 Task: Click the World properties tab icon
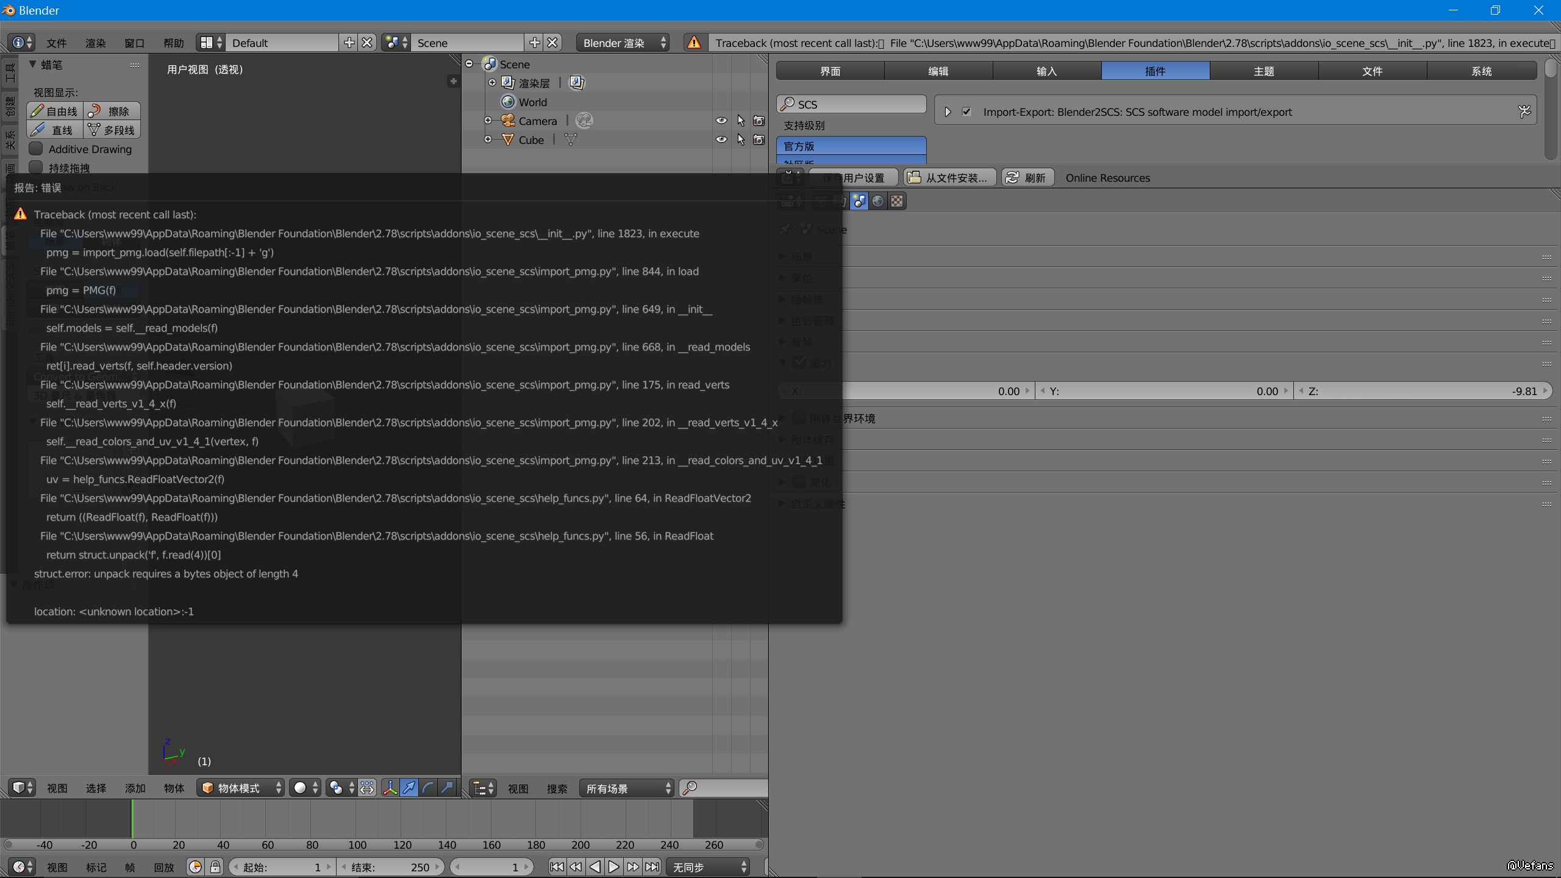[x=877, y=201]
